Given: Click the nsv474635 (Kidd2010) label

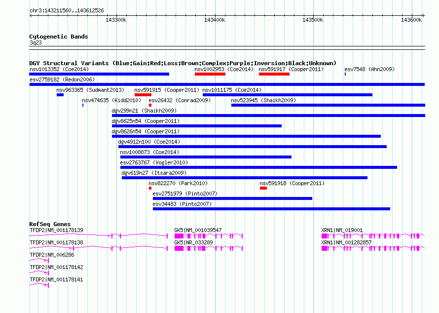Looking at the screenshot, I should [x=111, y=100].
